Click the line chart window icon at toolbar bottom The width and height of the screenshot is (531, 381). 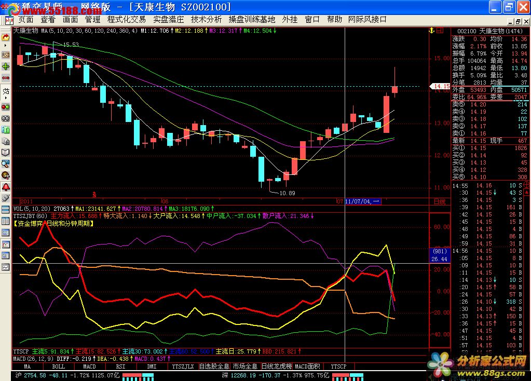[5, 267]
